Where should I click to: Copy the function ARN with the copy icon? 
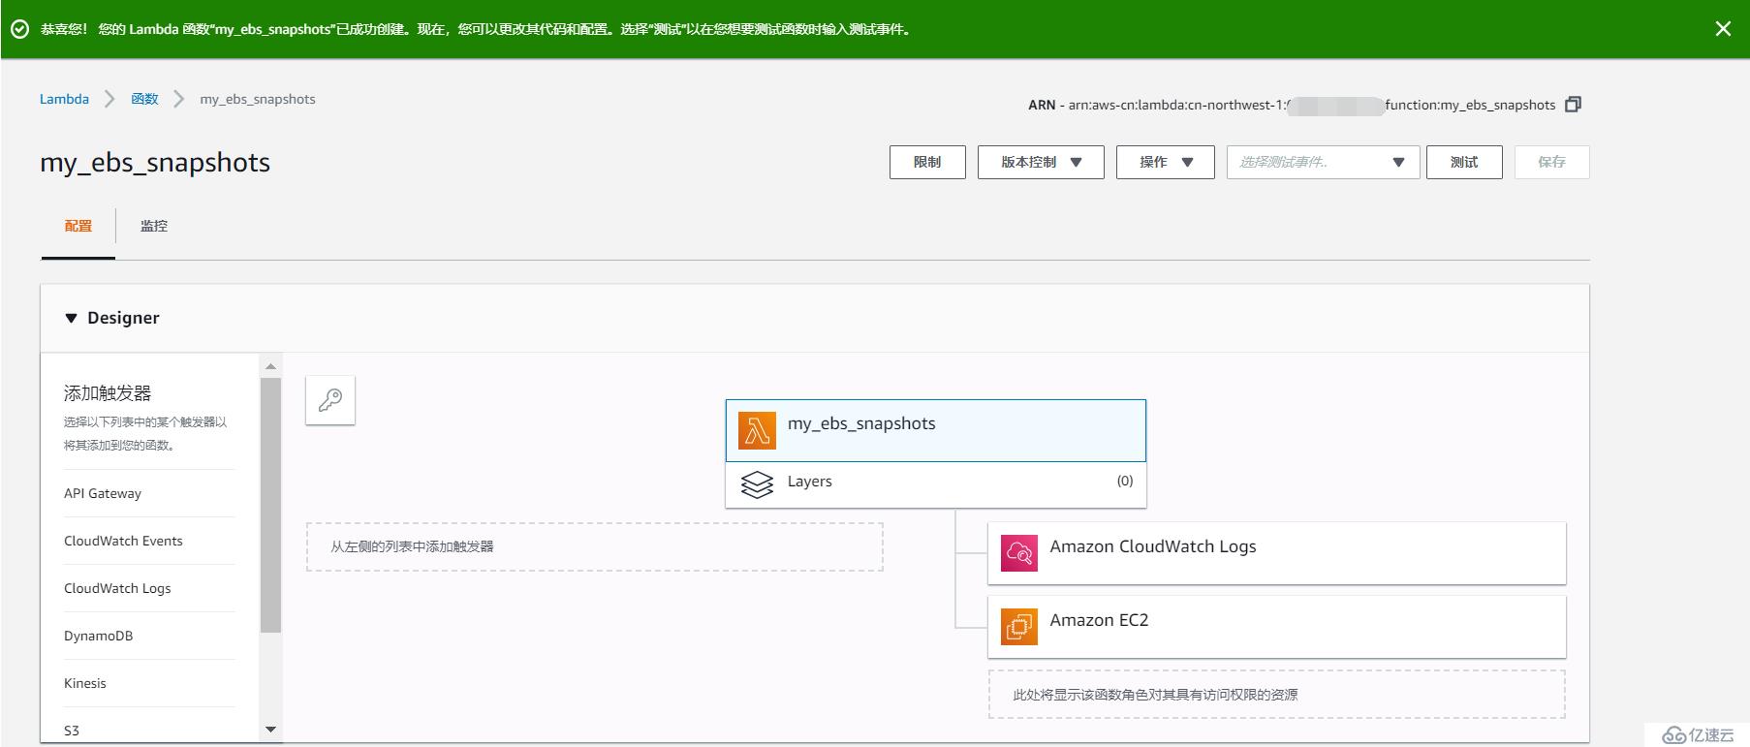tap(1574, 104)
